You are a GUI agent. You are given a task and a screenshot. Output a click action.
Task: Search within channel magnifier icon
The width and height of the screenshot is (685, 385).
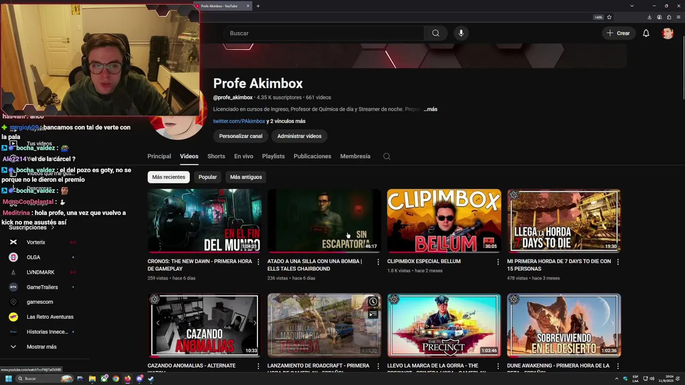(387, 156)
